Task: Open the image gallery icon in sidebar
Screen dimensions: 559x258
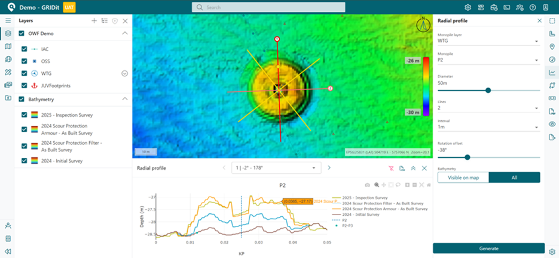Action: 8,85
